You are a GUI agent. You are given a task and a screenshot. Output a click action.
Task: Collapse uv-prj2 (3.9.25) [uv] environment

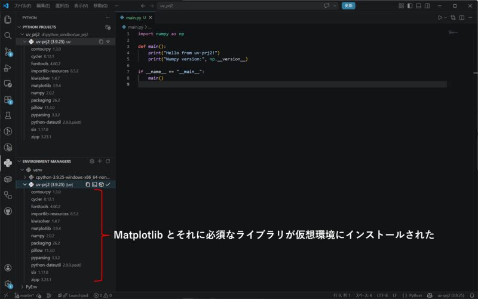[x=25, y=185]
